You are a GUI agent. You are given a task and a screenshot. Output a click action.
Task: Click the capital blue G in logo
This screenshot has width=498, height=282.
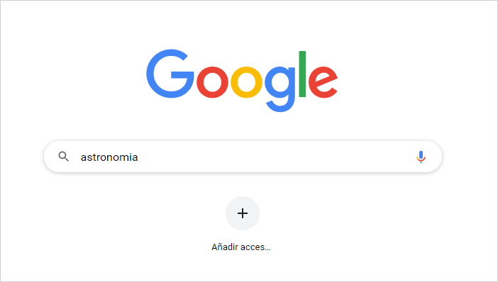[170, 74]
